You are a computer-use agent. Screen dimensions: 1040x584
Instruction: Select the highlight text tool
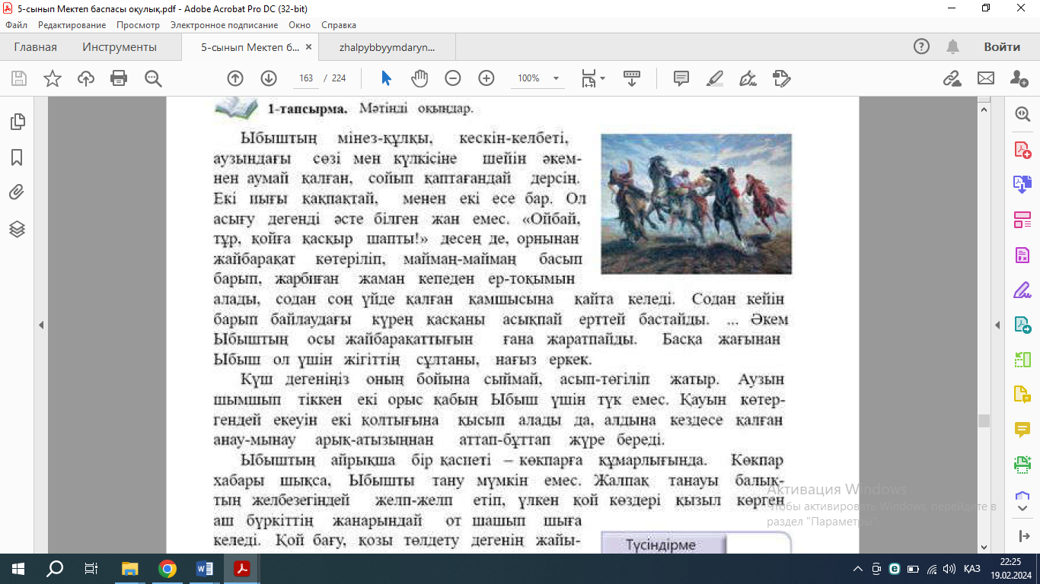tap(715, 78)
